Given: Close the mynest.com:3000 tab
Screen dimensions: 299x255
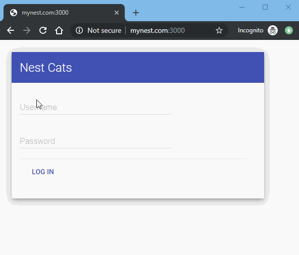Looking at the screenshot, I should click(x=117, y=13).
